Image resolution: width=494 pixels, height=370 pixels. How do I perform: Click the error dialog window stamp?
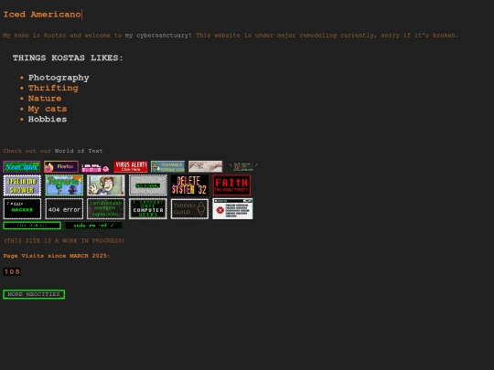click(232, 208)
